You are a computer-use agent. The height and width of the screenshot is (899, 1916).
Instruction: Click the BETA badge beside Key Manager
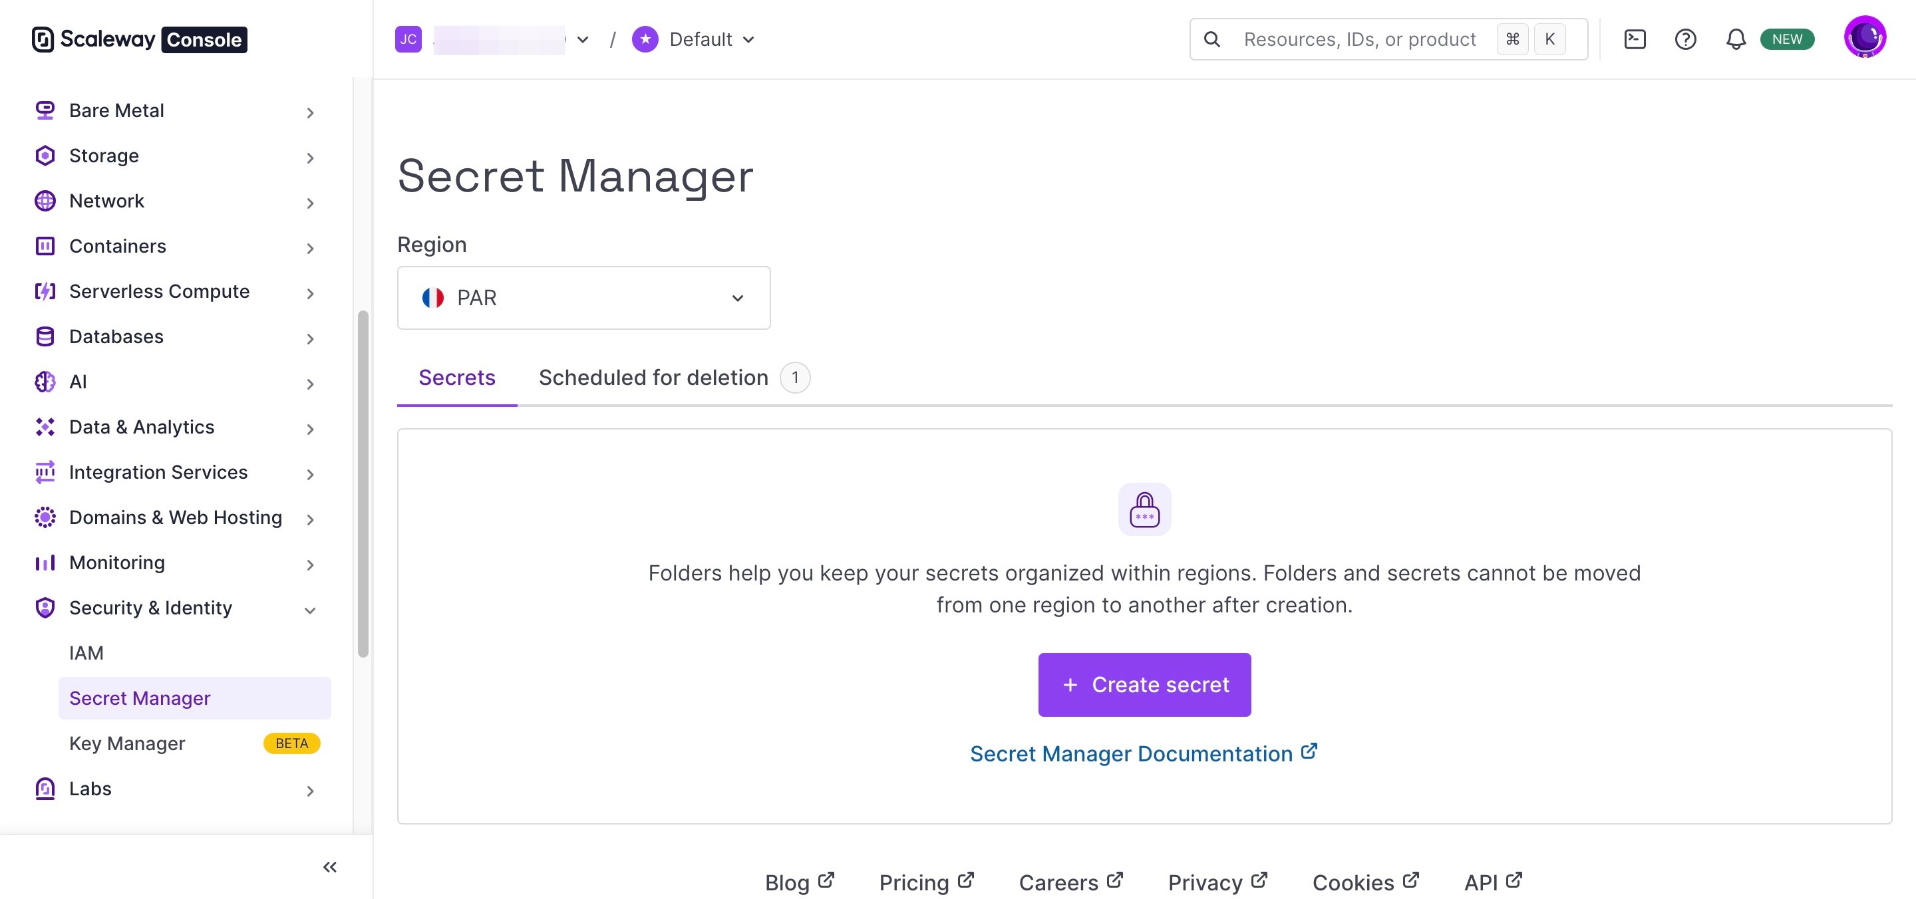291,743
